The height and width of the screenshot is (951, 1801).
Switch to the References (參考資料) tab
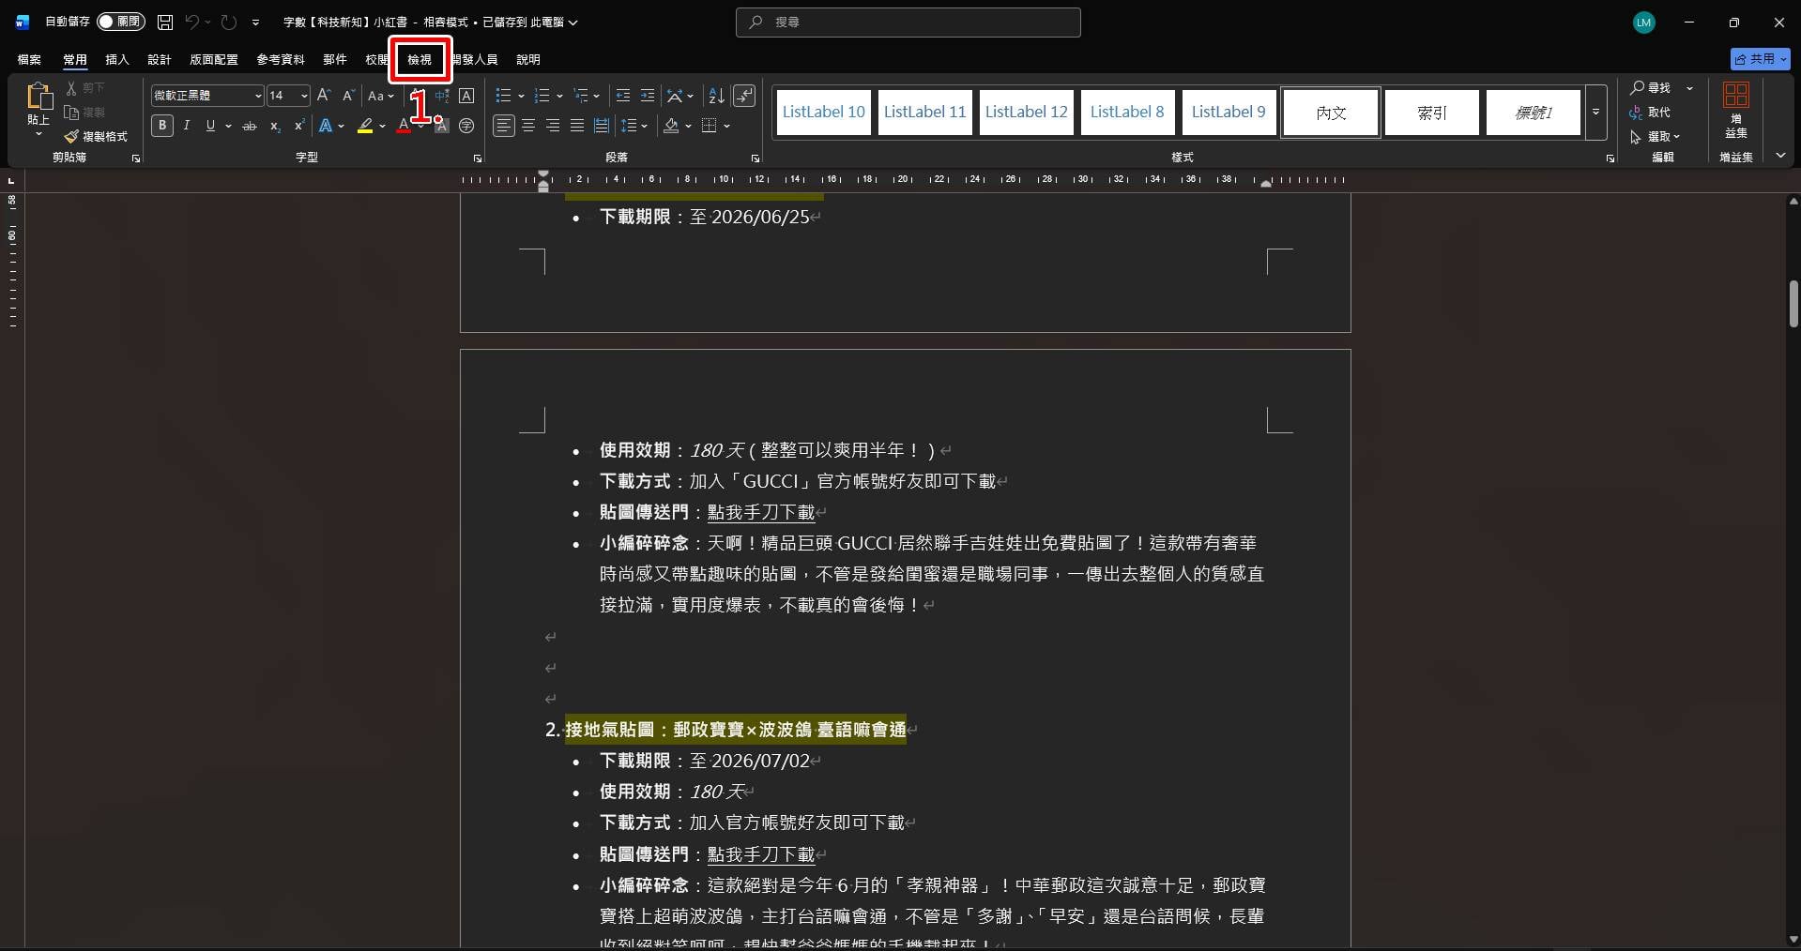point(281,59)
